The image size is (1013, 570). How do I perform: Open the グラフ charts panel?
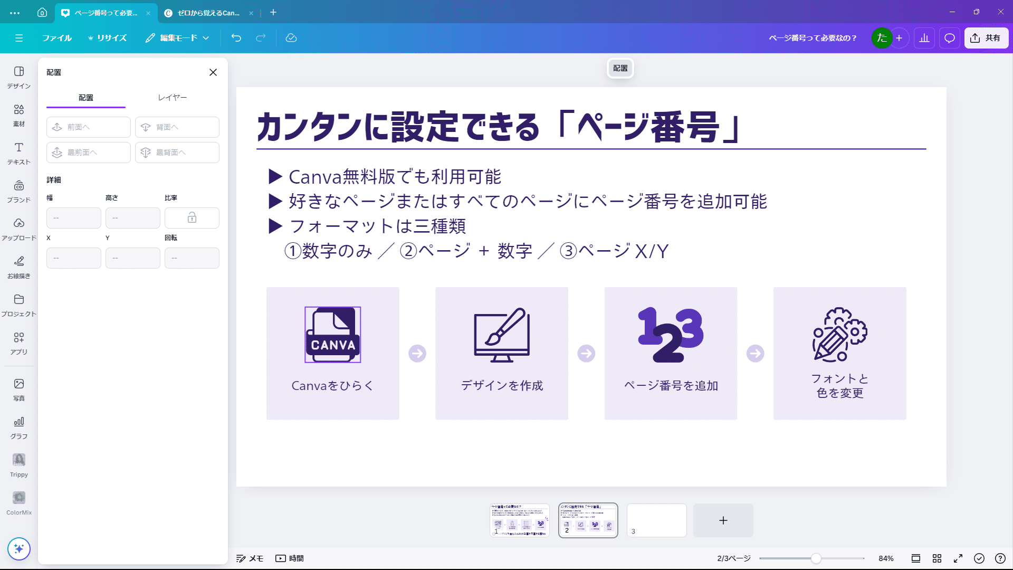[x=19, y=427]
